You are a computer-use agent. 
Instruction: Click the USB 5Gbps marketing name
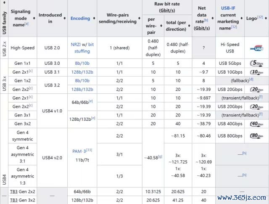(x=230, y=64)
